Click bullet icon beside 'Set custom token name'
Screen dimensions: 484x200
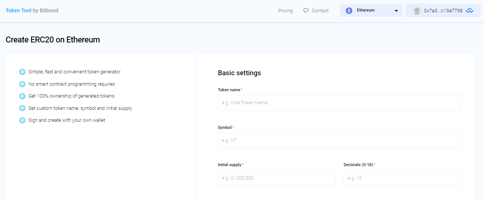click(x=22, y=108)
